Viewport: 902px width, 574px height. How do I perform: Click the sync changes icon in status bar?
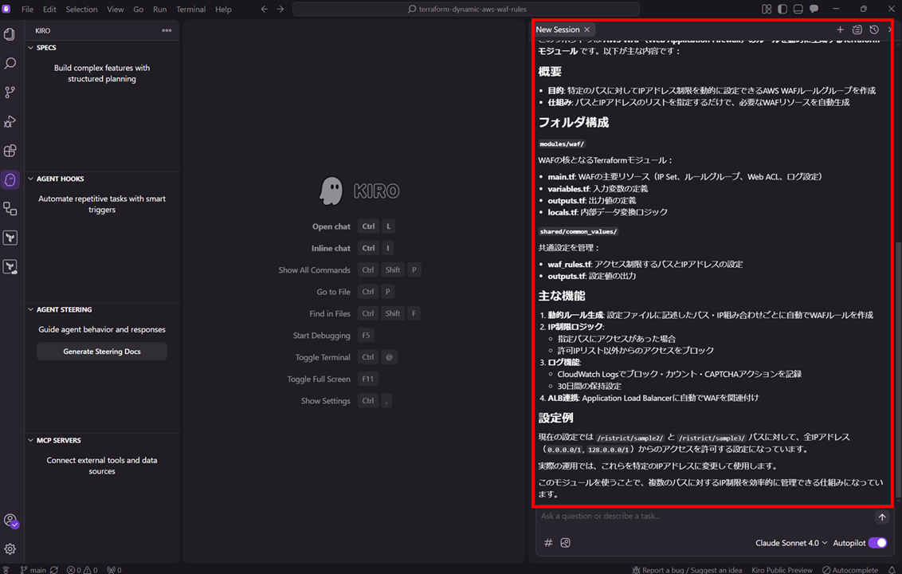[x=54, y=569]
